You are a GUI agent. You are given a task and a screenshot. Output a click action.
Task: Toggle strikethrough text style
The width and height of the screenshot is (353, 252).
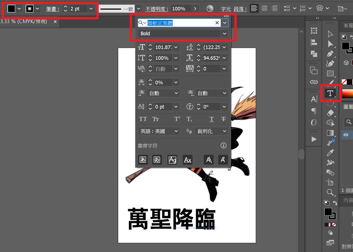tap(223, 119)
